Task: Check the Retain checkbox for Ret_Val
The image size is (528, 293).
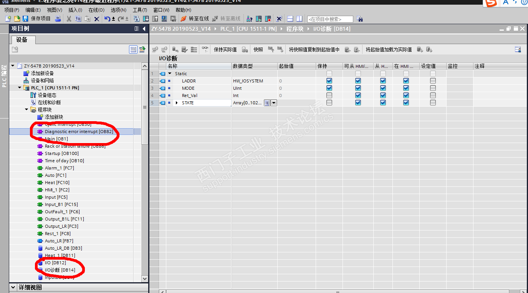Action: [x=329, y=95]
